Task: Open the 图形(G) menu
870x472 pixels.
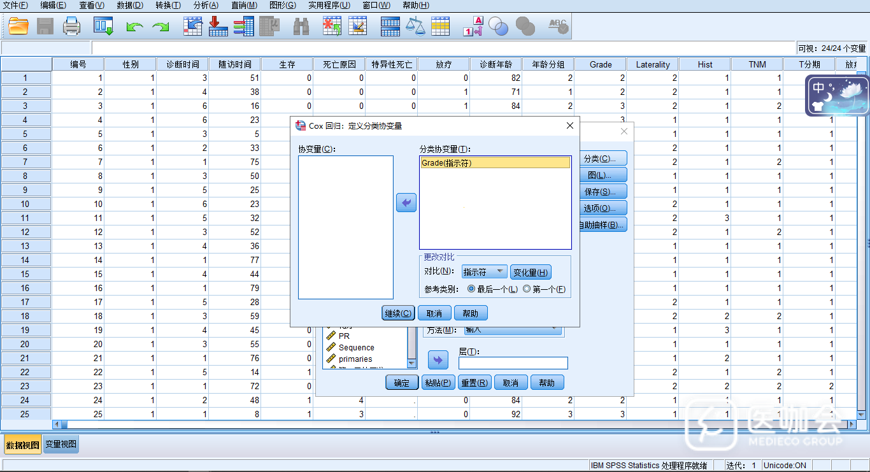Action: click(282, 5)
